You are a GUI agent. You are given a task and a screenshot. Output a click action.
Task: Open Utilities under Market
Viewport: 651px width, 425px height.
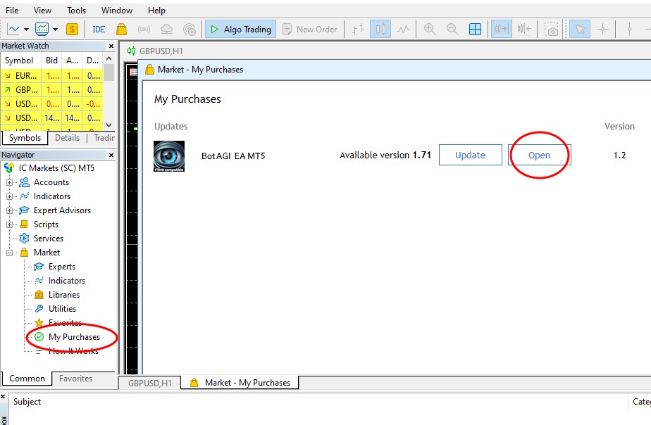62,309
